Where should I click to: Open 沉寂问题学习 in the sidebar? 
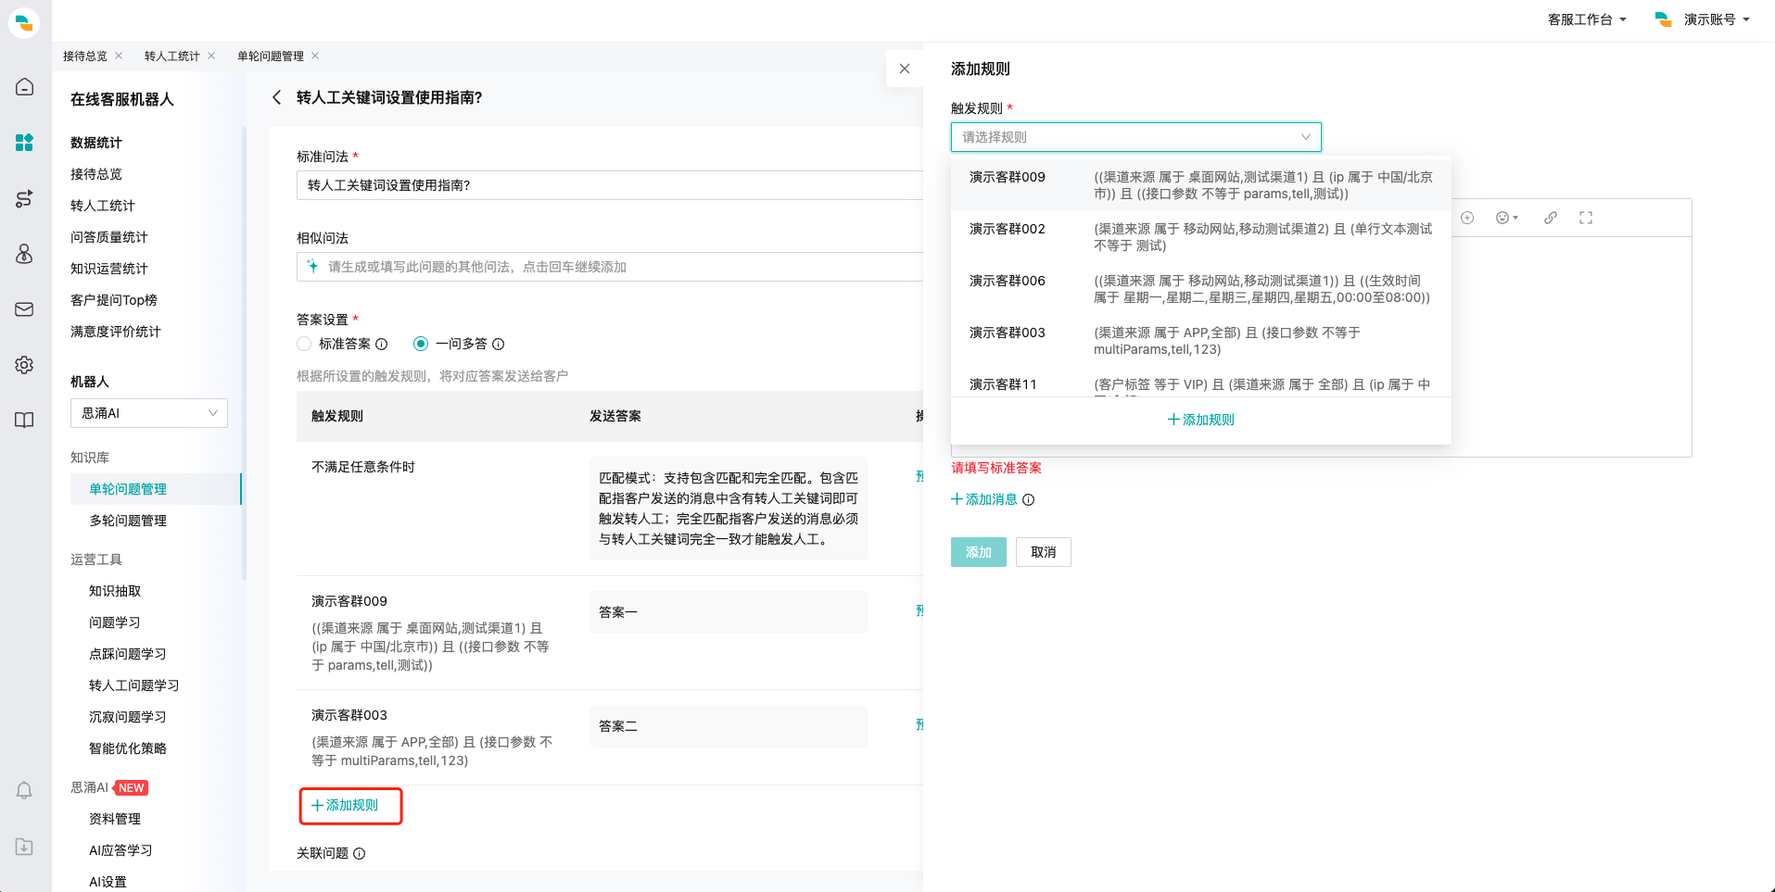[x=128, y=717]
